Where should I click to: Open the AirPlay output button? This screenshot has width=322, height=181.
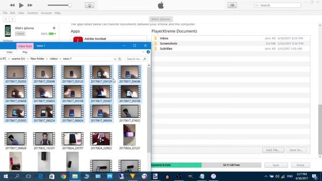(x=90, y=6)
